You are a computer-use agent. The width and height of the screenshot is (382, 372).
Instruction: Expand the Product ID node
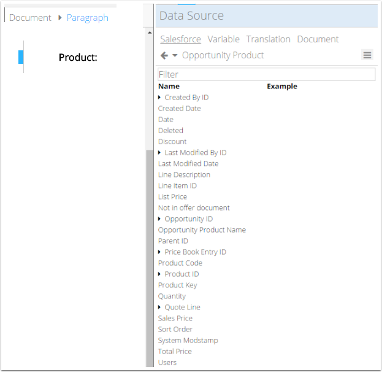(x=160, y=274)
